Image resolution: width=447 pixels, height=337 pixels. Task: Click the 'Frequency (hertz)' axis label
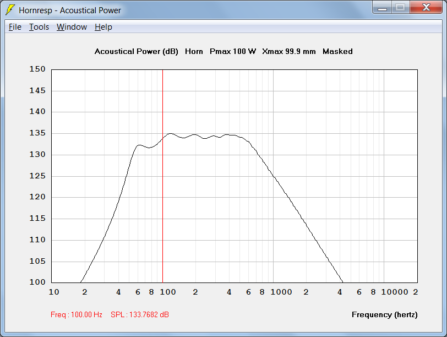pyautogui.click(x=385, y=314)
